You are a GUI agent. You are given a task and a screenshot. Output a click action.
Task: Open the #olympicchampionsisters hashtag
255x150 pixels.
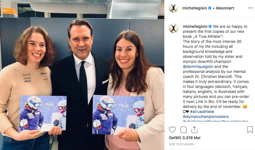pyautogui.click(x=206, y=117)
